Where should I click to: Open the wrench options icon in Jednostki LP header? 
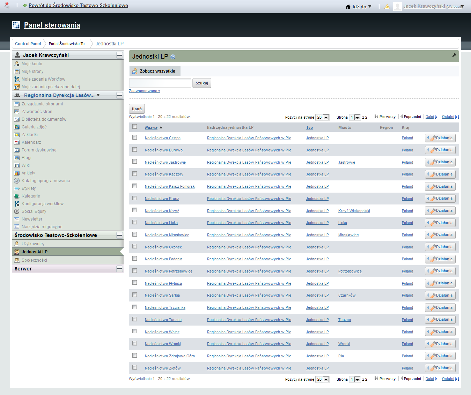[x=454, y=55]
